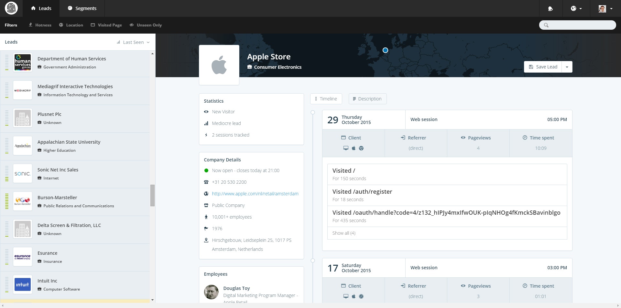
Task: Filter leads by Location
Action: [x=71, y=25]
